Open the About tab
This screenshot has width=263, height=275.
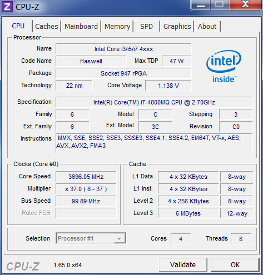click(207, 26)
